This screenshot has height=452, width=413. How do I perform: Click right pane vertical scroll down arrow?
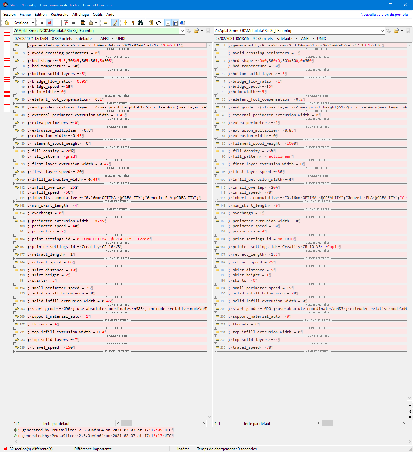[x=410, y=398]
